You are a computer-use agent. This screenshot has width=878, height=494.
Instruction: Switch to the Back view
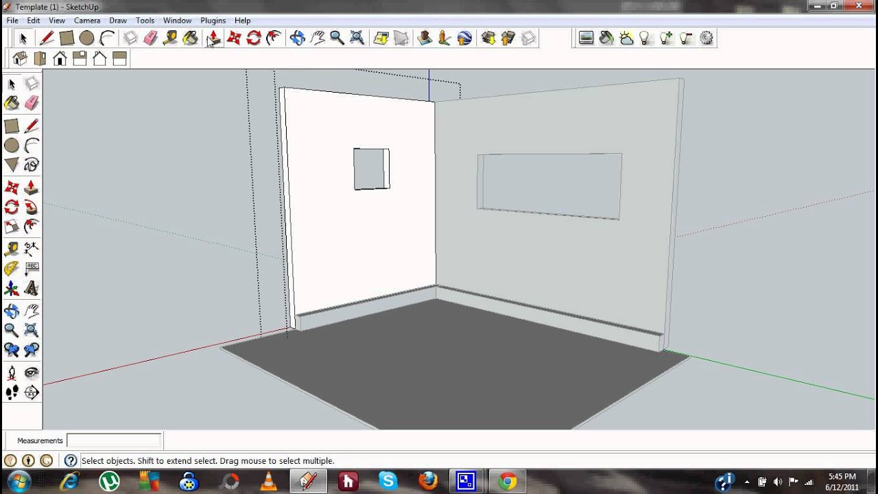[x=99, y=59]
